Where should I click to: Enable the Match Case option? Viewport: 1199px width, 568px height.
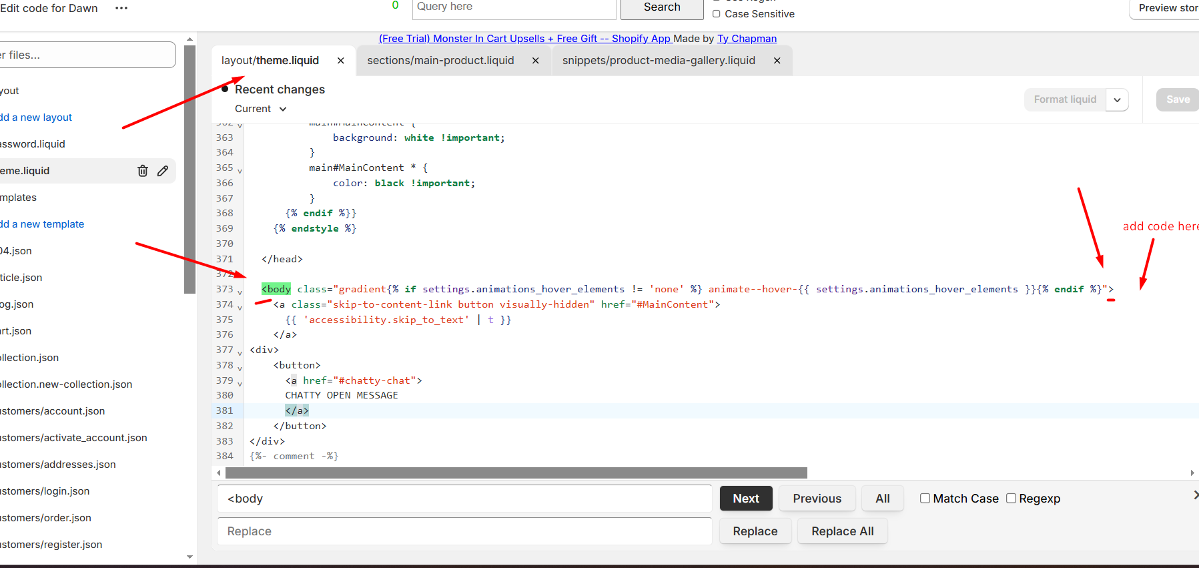click(925, 499)
